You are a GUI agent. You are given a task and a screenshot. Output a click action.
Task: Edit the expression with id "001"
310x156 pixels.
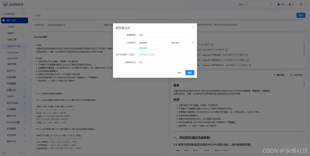pyautogui.click(x=212, y=45)
